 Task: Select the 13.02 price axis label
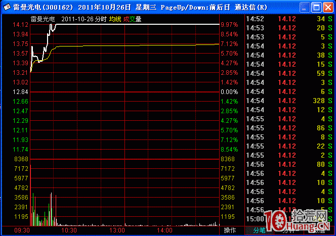[x=20, y=82]
